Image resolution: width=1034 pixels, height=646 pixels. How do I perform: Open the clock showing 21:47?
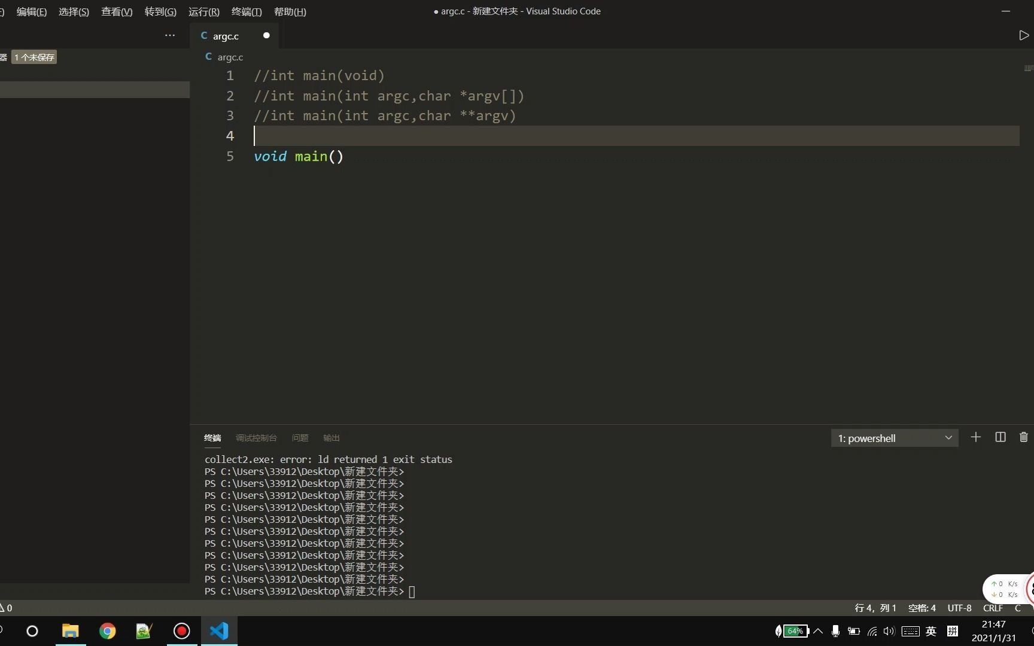993,624
